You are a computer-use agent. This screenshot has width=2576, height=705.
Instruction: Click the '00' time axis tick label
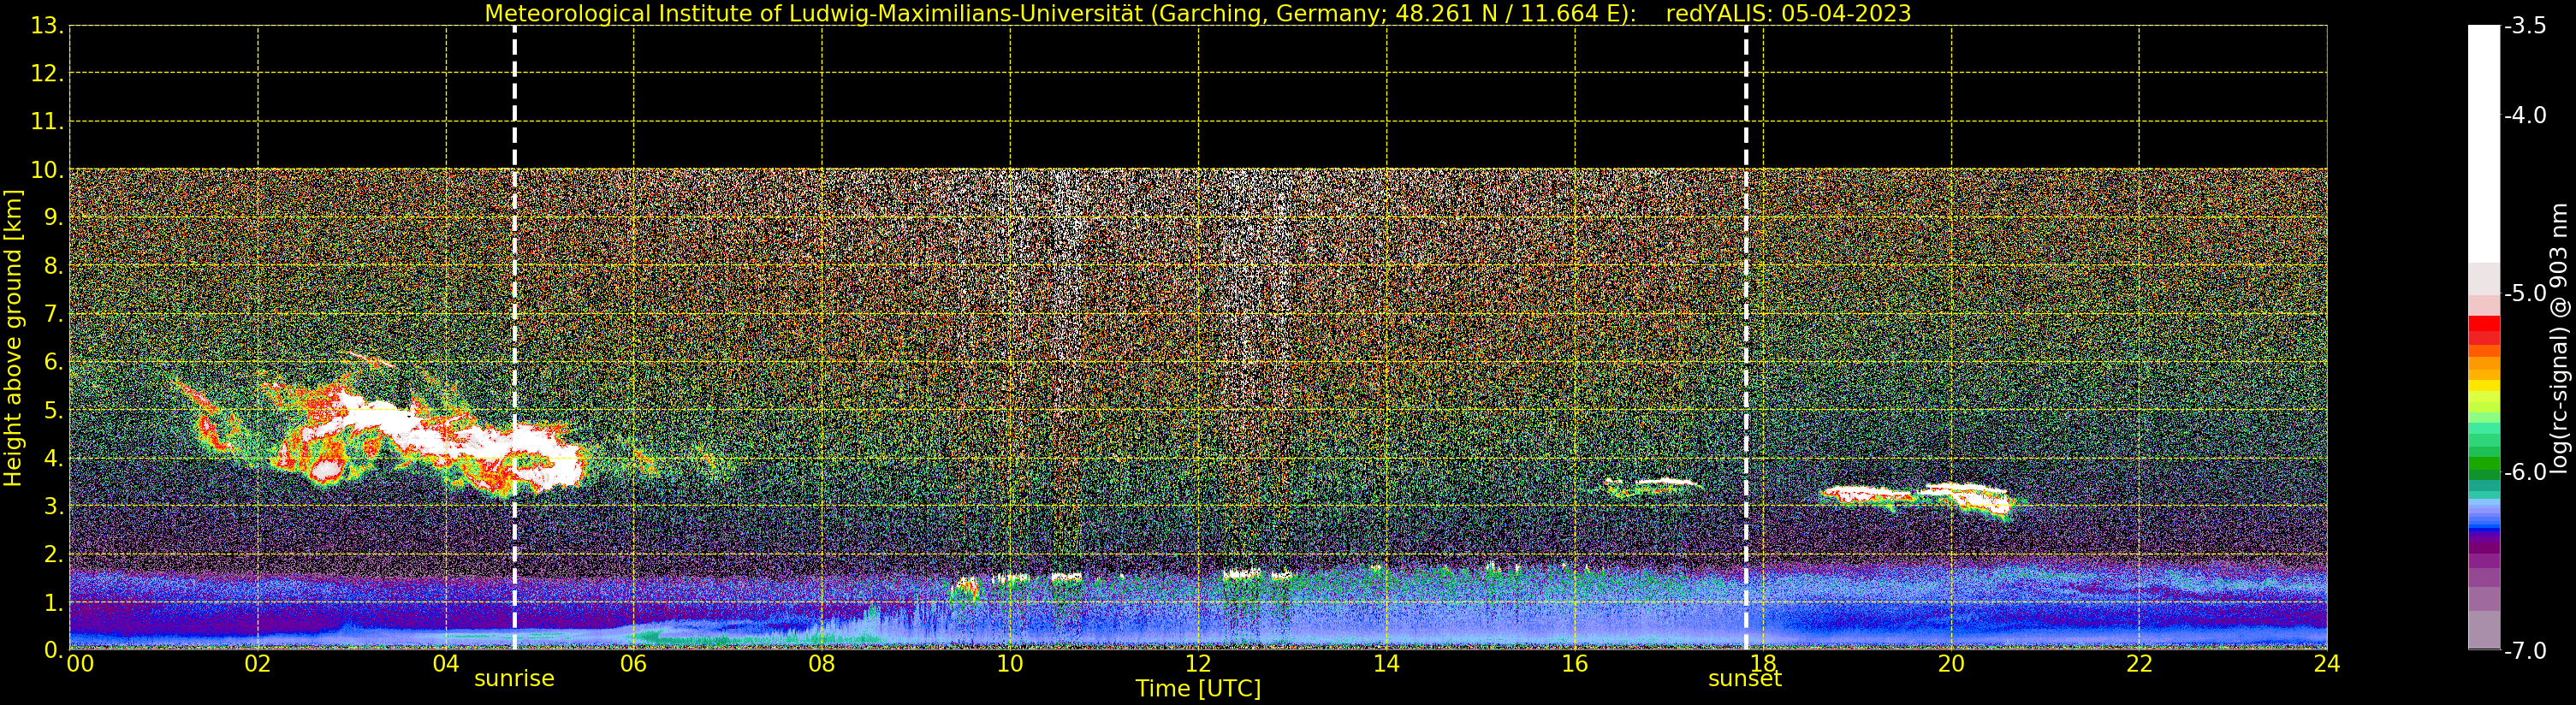tap(81, 664)
